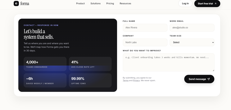Grab the textarea resize handle corner
This screenshot has height=110, width=231.
pos(213,70)
